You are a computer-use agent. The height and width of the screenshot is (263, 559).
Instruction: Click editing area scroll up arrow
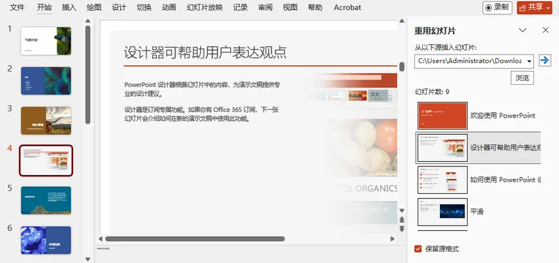402,21
